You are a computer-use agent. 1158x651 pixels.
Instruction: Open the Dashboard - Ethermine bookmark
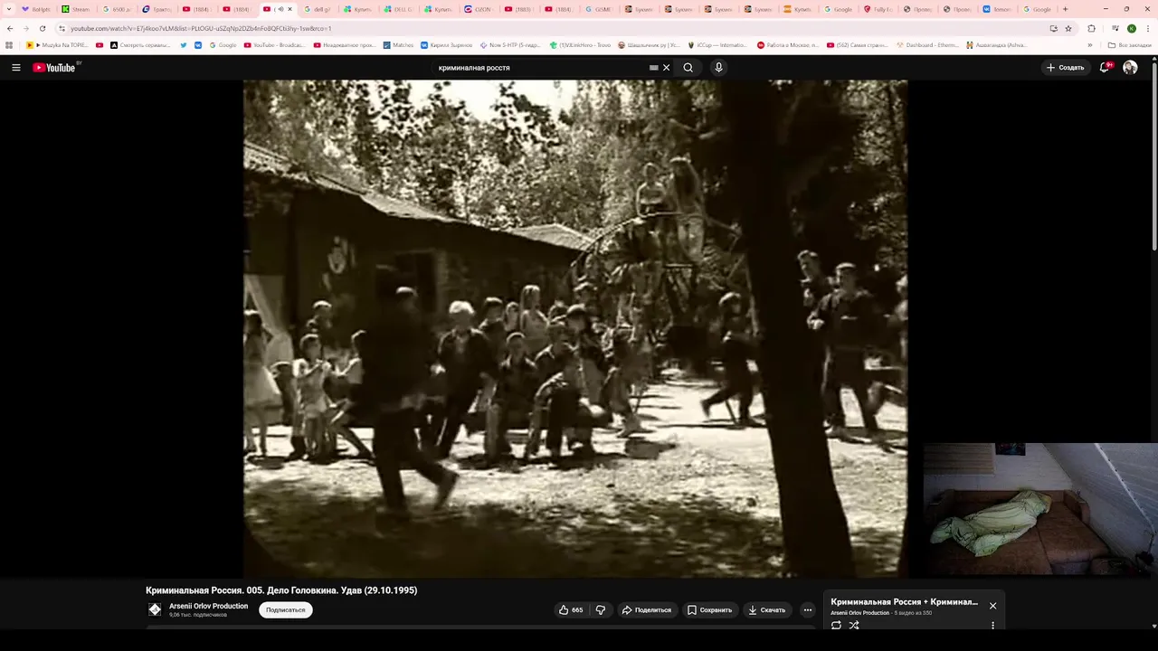927,45
